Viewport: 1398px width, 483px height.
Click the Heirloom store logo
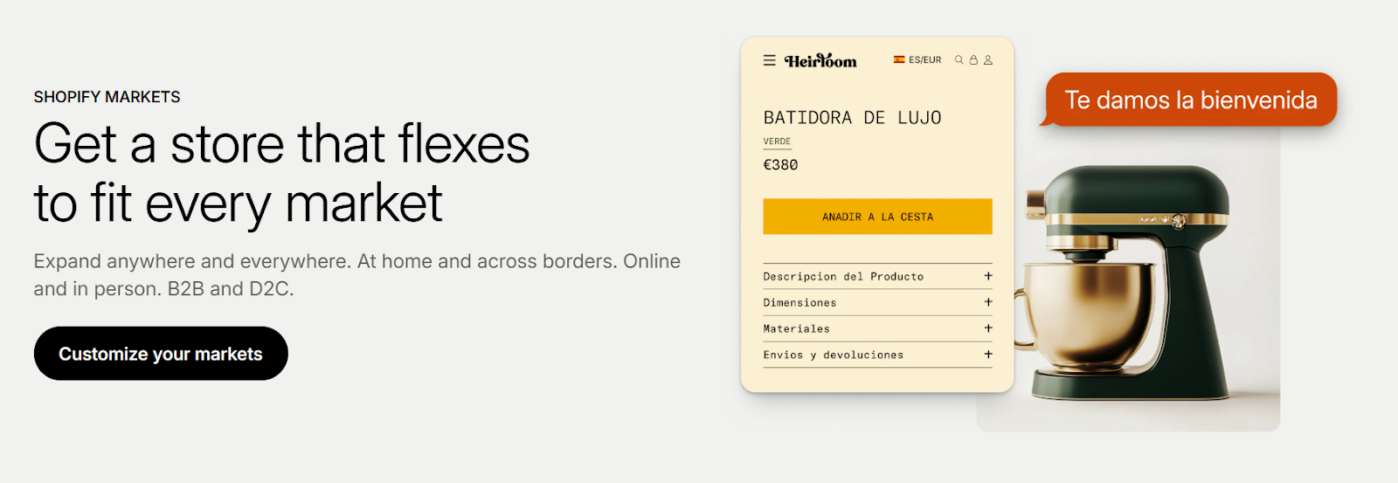pos(820,60)
